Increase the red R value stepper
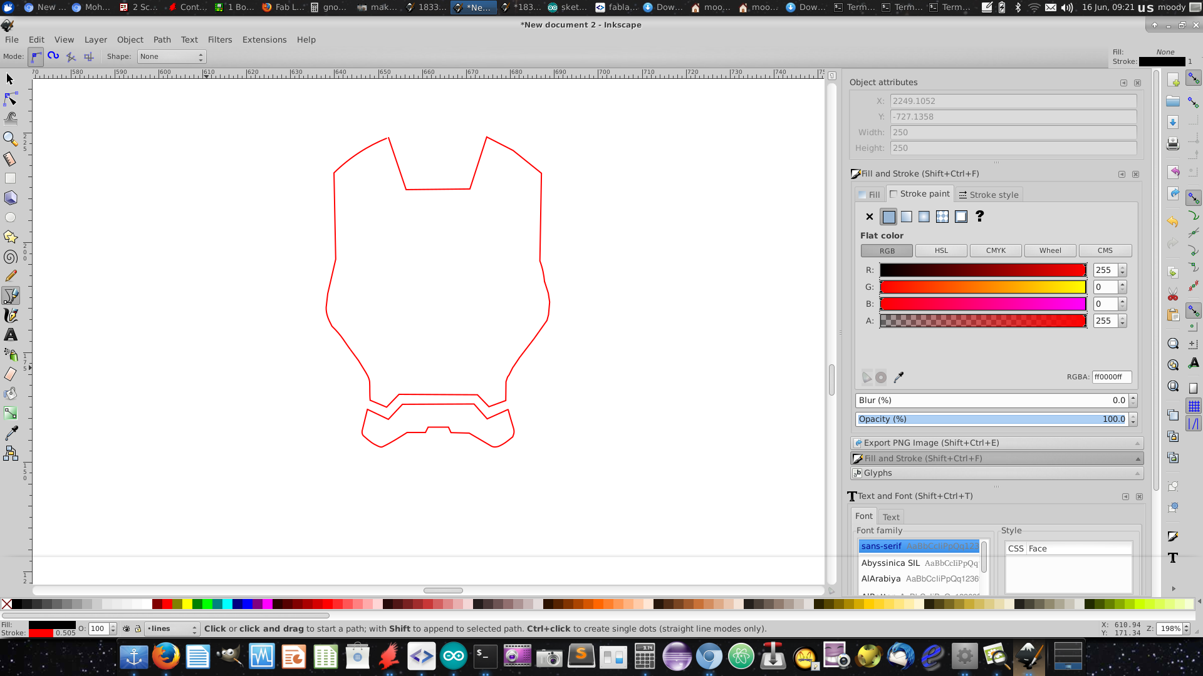 [1122, 267]
